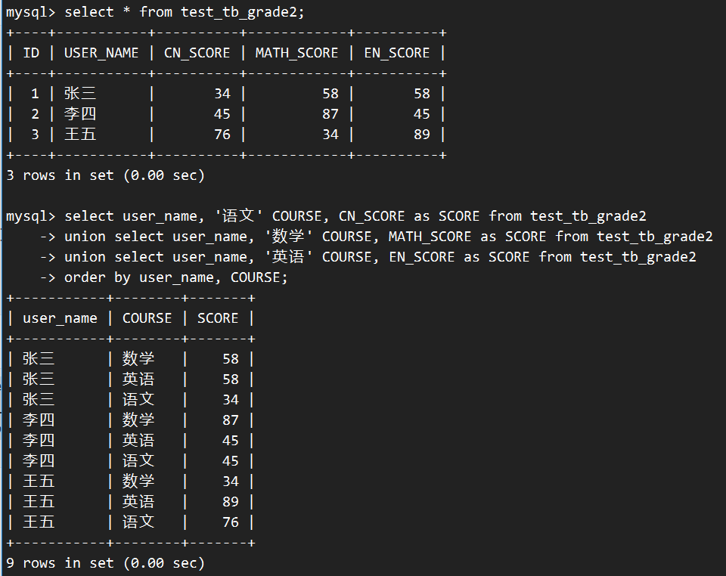Click the lowercase user_name header in second table
726x576 pixels.
click(x=60, y=318)
